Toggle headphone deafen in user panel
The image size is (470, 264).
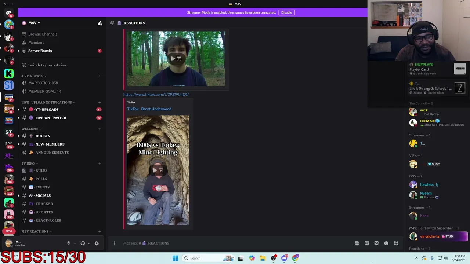click(x=83, y=243)
